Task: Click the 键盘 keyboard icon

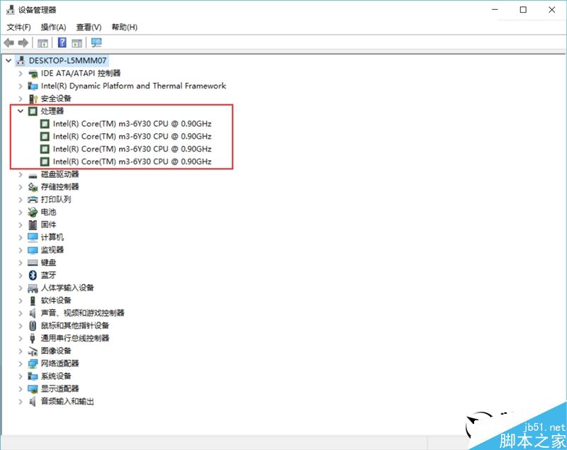Action: click(33, 263)
